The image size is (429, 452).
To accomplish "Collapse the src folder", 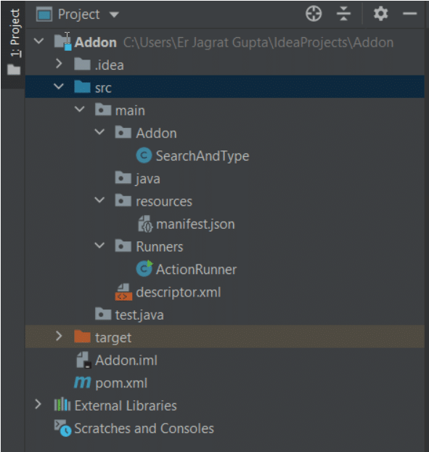I will click(x=59, y=86).
